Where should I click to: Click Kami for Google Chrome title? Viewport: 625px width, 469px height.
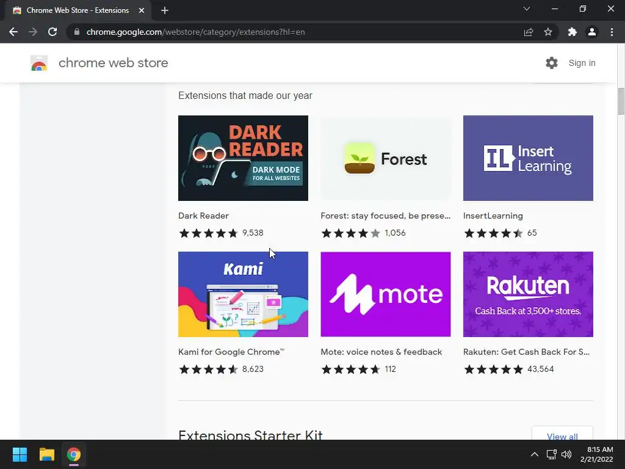click(231, 352)
